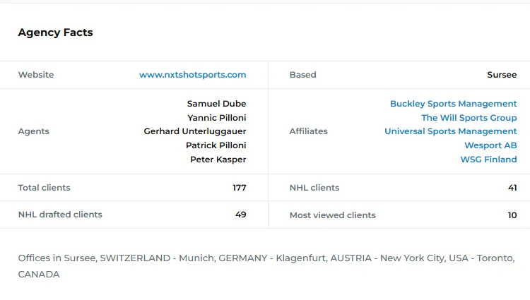The image size is (530, 300).
Task: Open Buckley Sports Management affiliate link
Action: point(453,104)
